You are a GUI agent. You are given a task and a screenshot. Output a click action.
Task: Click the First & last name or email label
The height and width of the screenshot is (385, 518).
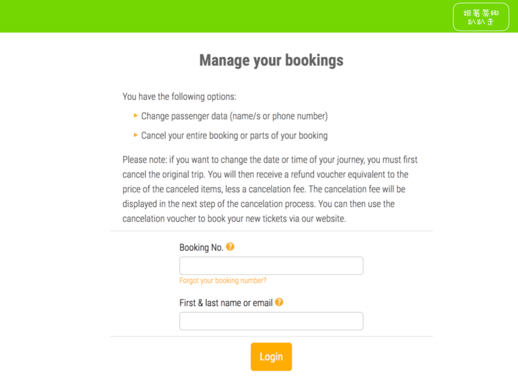(x=226, y=303)
